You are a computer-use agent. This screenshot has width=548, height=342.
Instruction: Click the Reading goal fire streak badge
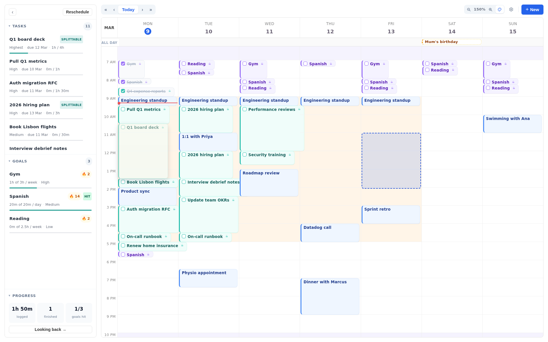point(86,219)
